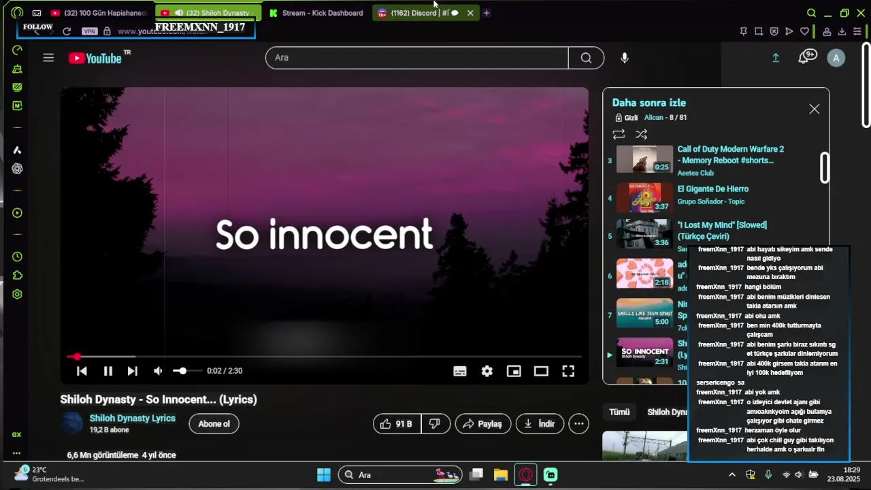Reload the current page

click(67, 31)
